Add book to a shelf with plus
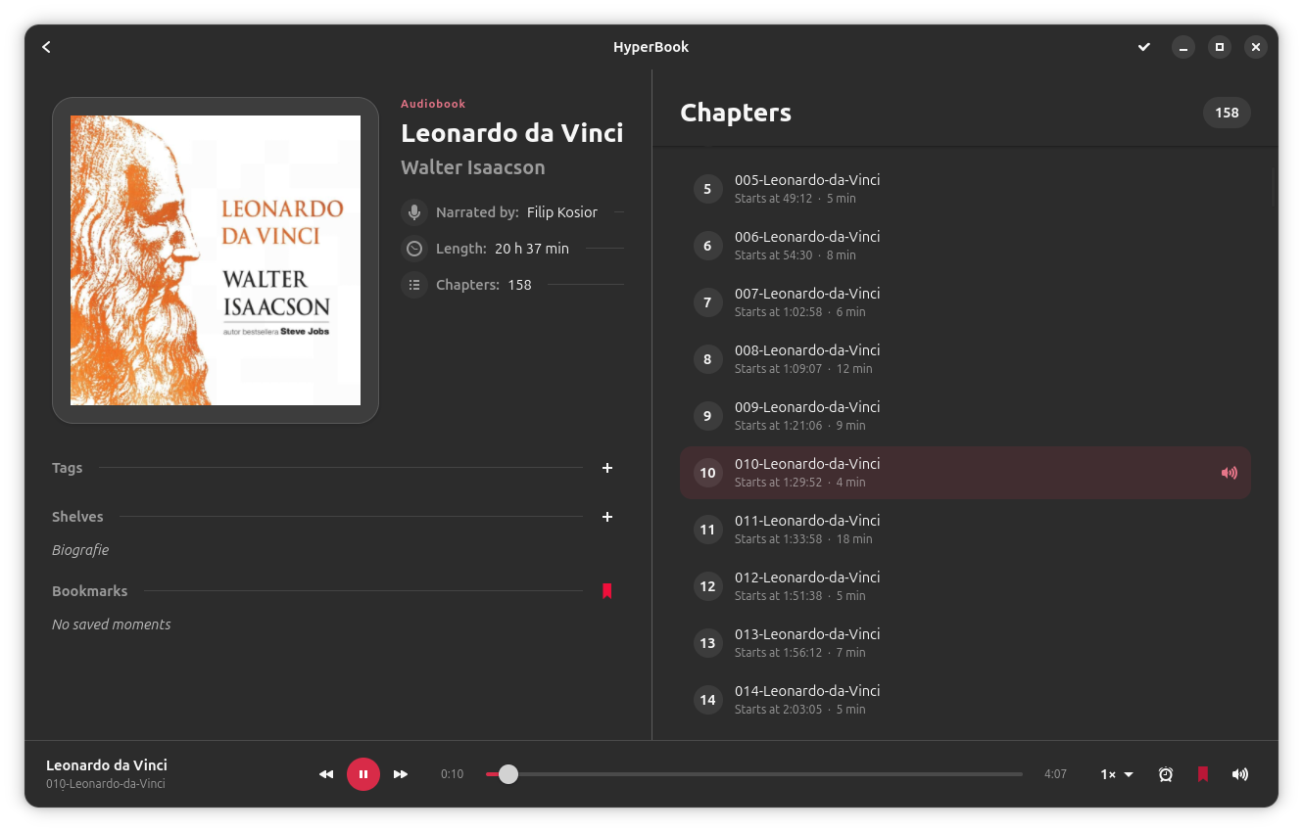This screenshot has width=1303, height=832. click(607, 517)
